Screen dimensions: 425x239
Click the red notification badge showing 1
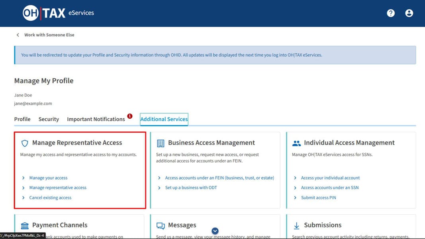point(130,116)
